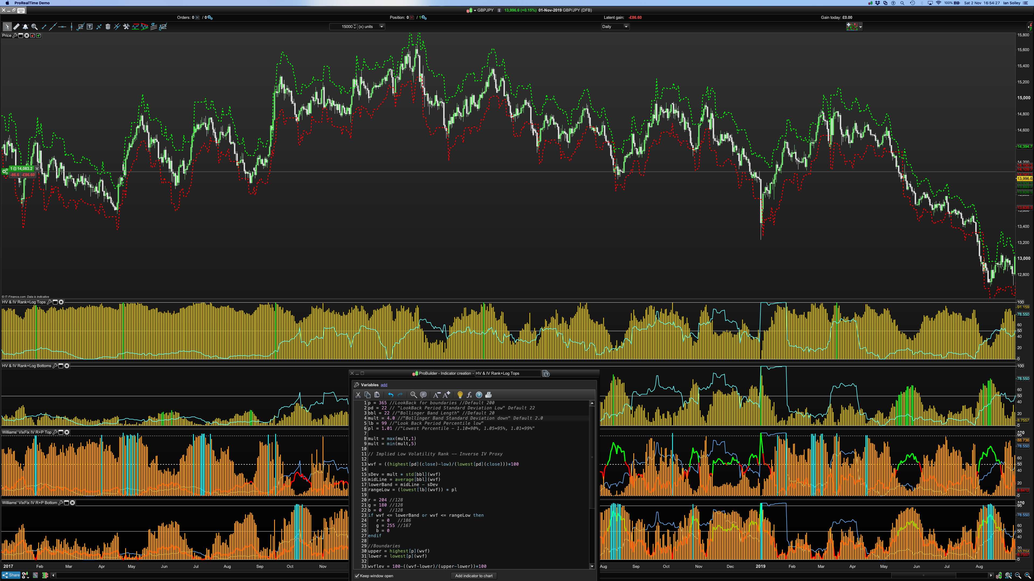Click the comment toggle icon in ProBuilder
The image size is (1034, 581).
pos(423,395)
